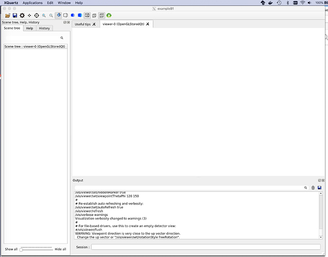The image size is (328, 257).
Task: Clear output with trash icon
Action: point(313,188)
